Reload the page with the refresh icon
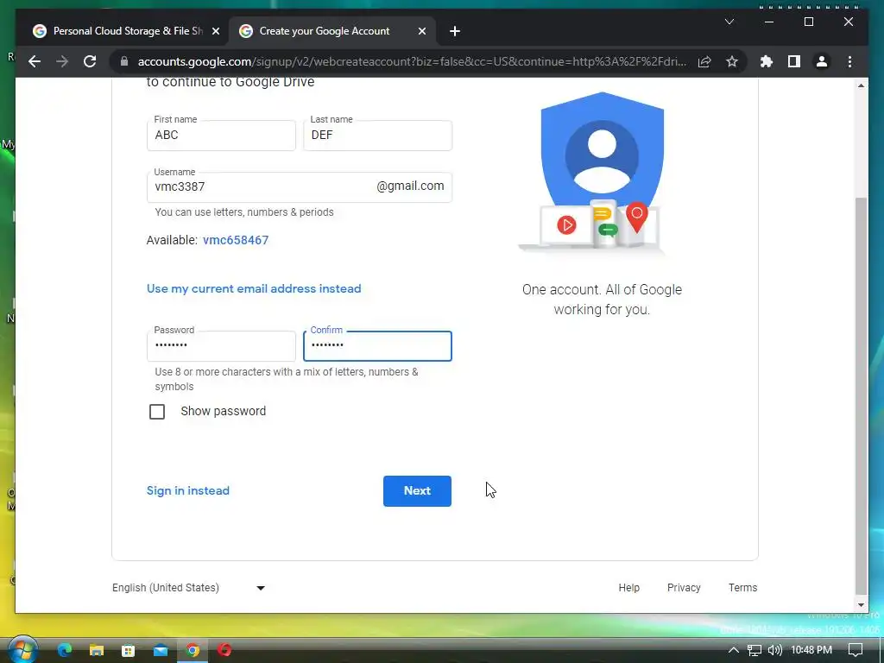Screen dimensions: 884x663 [90, 61]
